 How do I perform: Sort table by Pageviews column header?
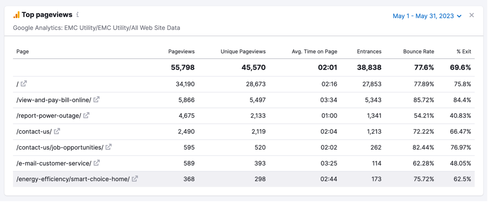click(181, 51)
